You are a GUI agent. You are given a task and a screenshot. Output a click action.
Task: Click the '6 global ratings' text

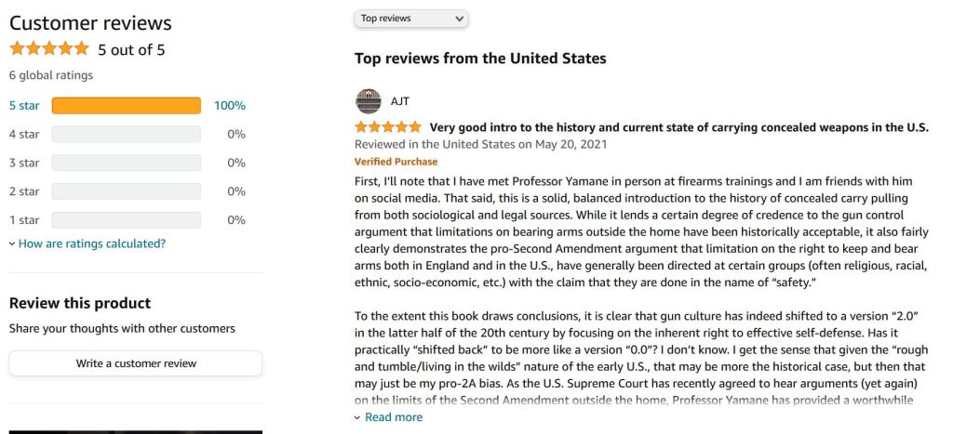tap(51, 75)
